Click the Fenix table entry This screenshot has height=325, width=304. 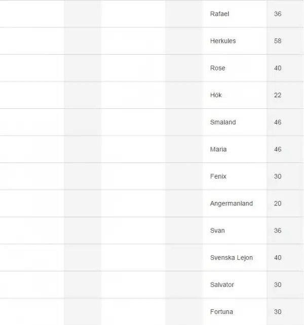(218, 176)
